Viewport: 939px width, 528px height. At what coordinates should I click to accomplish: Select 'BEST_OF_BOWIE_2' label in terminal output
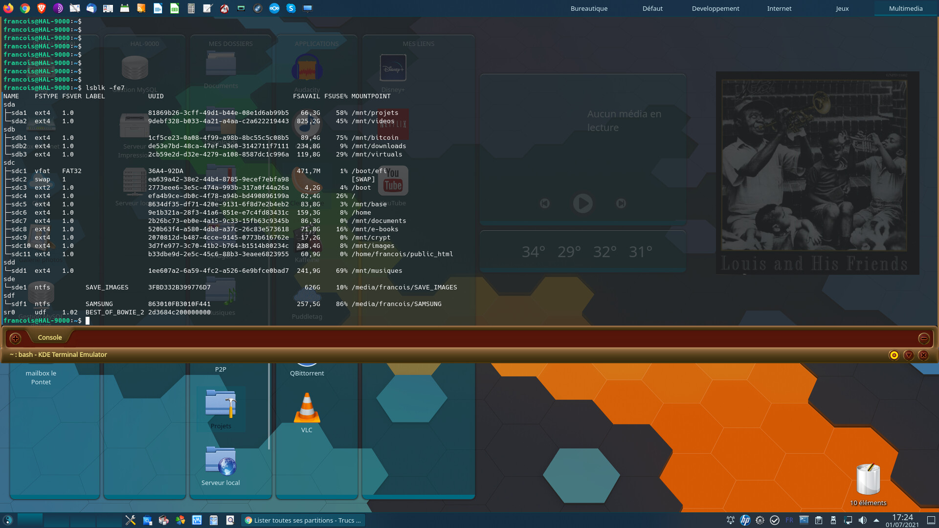(x=115, y=312)
